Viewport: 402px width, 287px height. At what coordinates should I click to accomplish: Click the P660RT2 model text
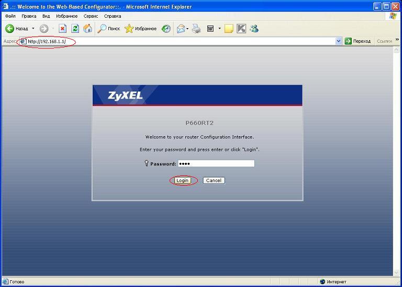(199, 123)
